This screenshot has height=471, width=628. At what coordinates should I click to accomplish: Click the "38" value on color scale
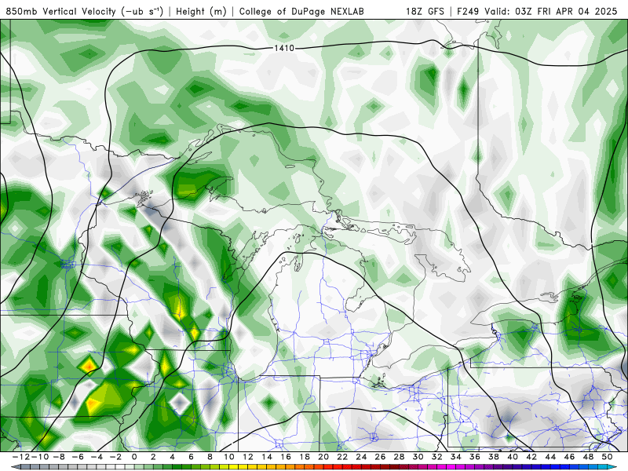click(494, 457)
